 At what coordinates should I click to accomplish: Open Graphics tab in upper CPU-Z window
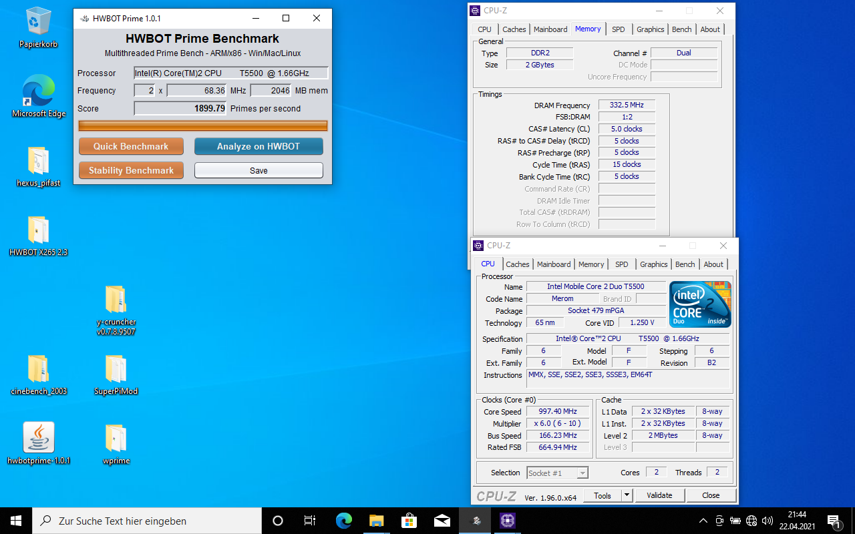[650, 29]
